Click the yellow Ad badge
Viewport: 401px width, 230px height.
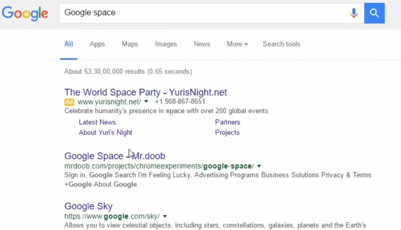pyautogui.click(x=69, y=102)
